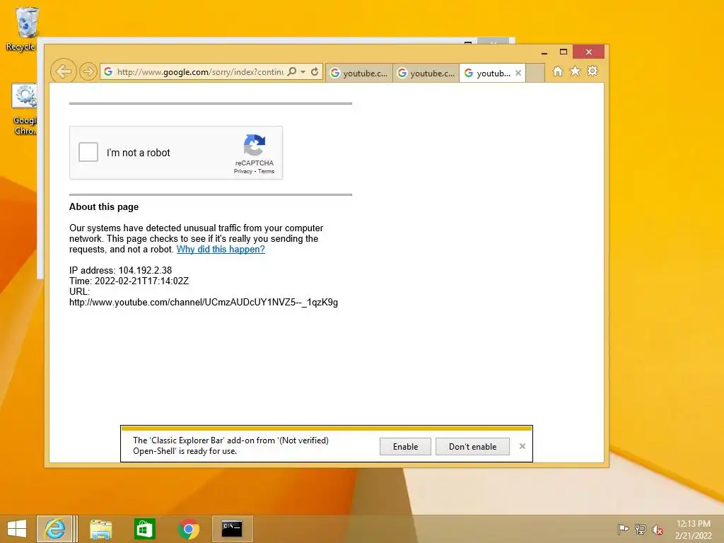This screenshot has height=543, width=724.
Task: Open Favorites star icon
Action: tap(575, 71)
